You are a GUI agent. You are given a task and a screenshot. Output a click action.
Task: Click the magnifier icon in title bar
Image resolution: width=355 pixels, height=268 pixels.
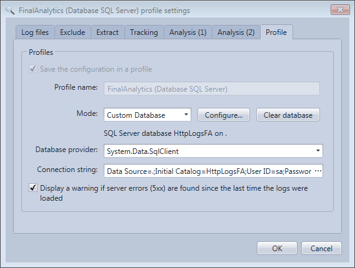click(x=10, y=11)
